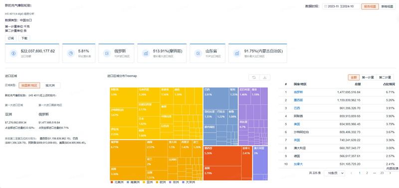Click the 美国 3.79% treemap block
This screenshot has width=399, height=188.
pos(222,173)
